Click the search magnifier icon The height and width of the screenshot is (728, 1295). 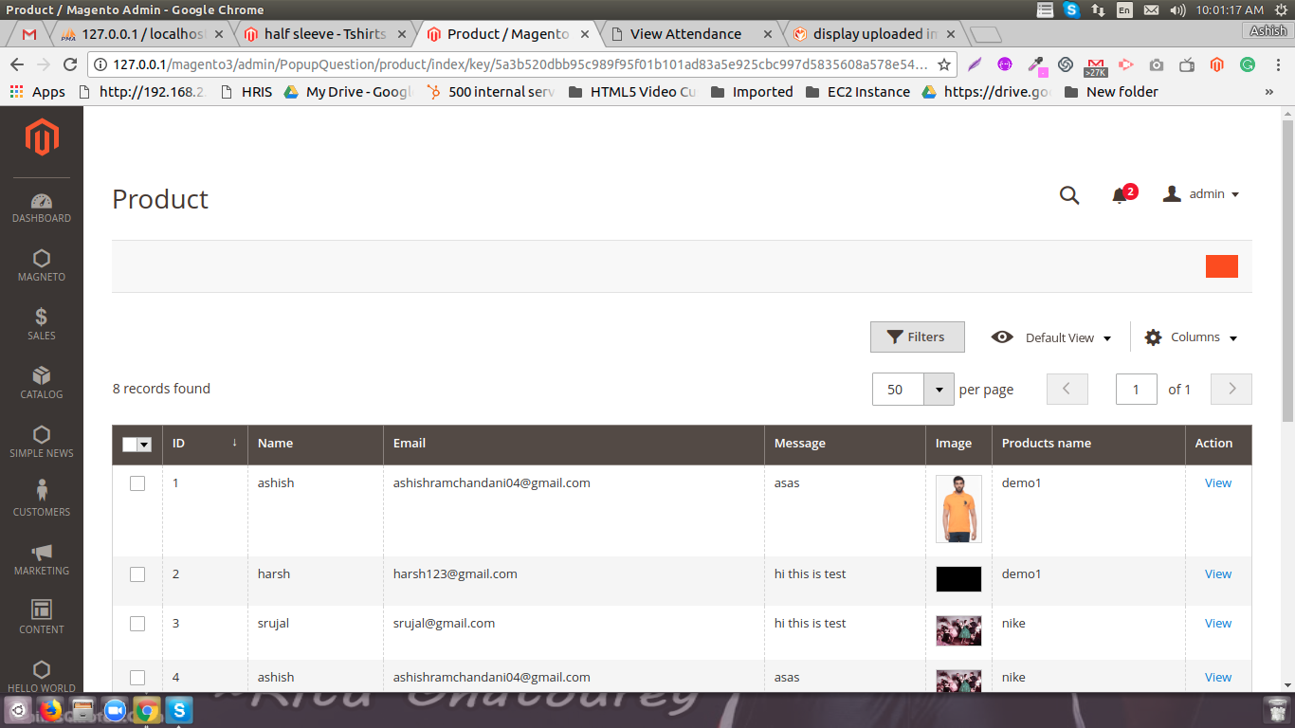(x=1069, y=195)
